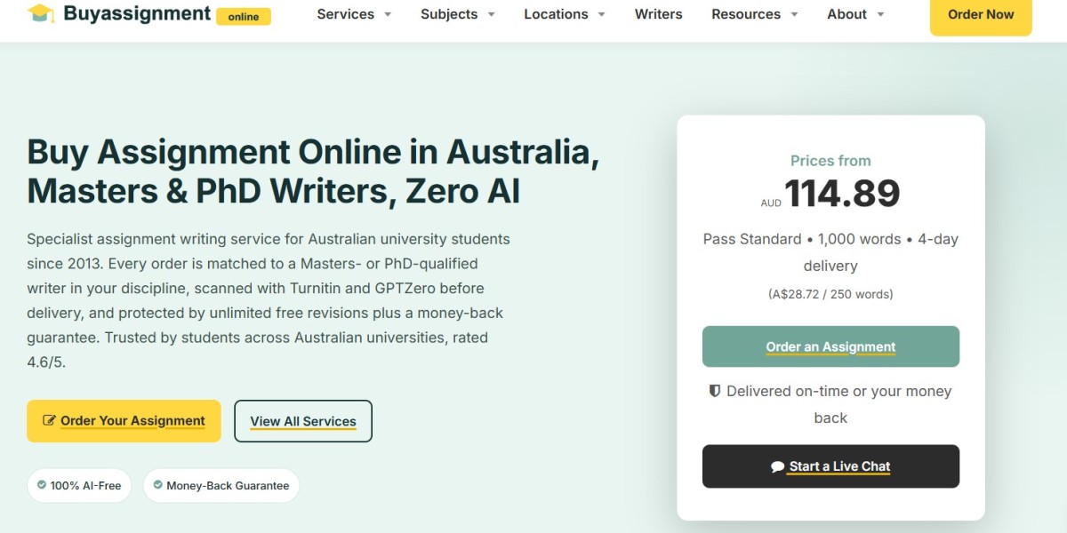Click the Order an Assignment button

pos(830,346)
